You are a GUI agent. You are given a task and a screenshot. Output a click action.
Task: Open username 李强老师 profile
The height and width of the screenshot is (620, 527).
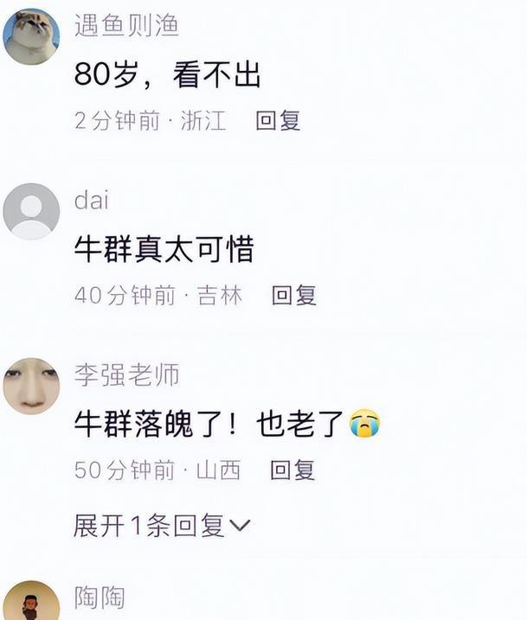(126, 374)
